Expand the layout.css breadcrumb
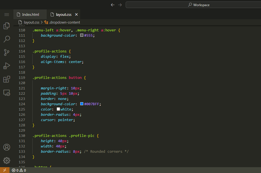 point(31,22)
